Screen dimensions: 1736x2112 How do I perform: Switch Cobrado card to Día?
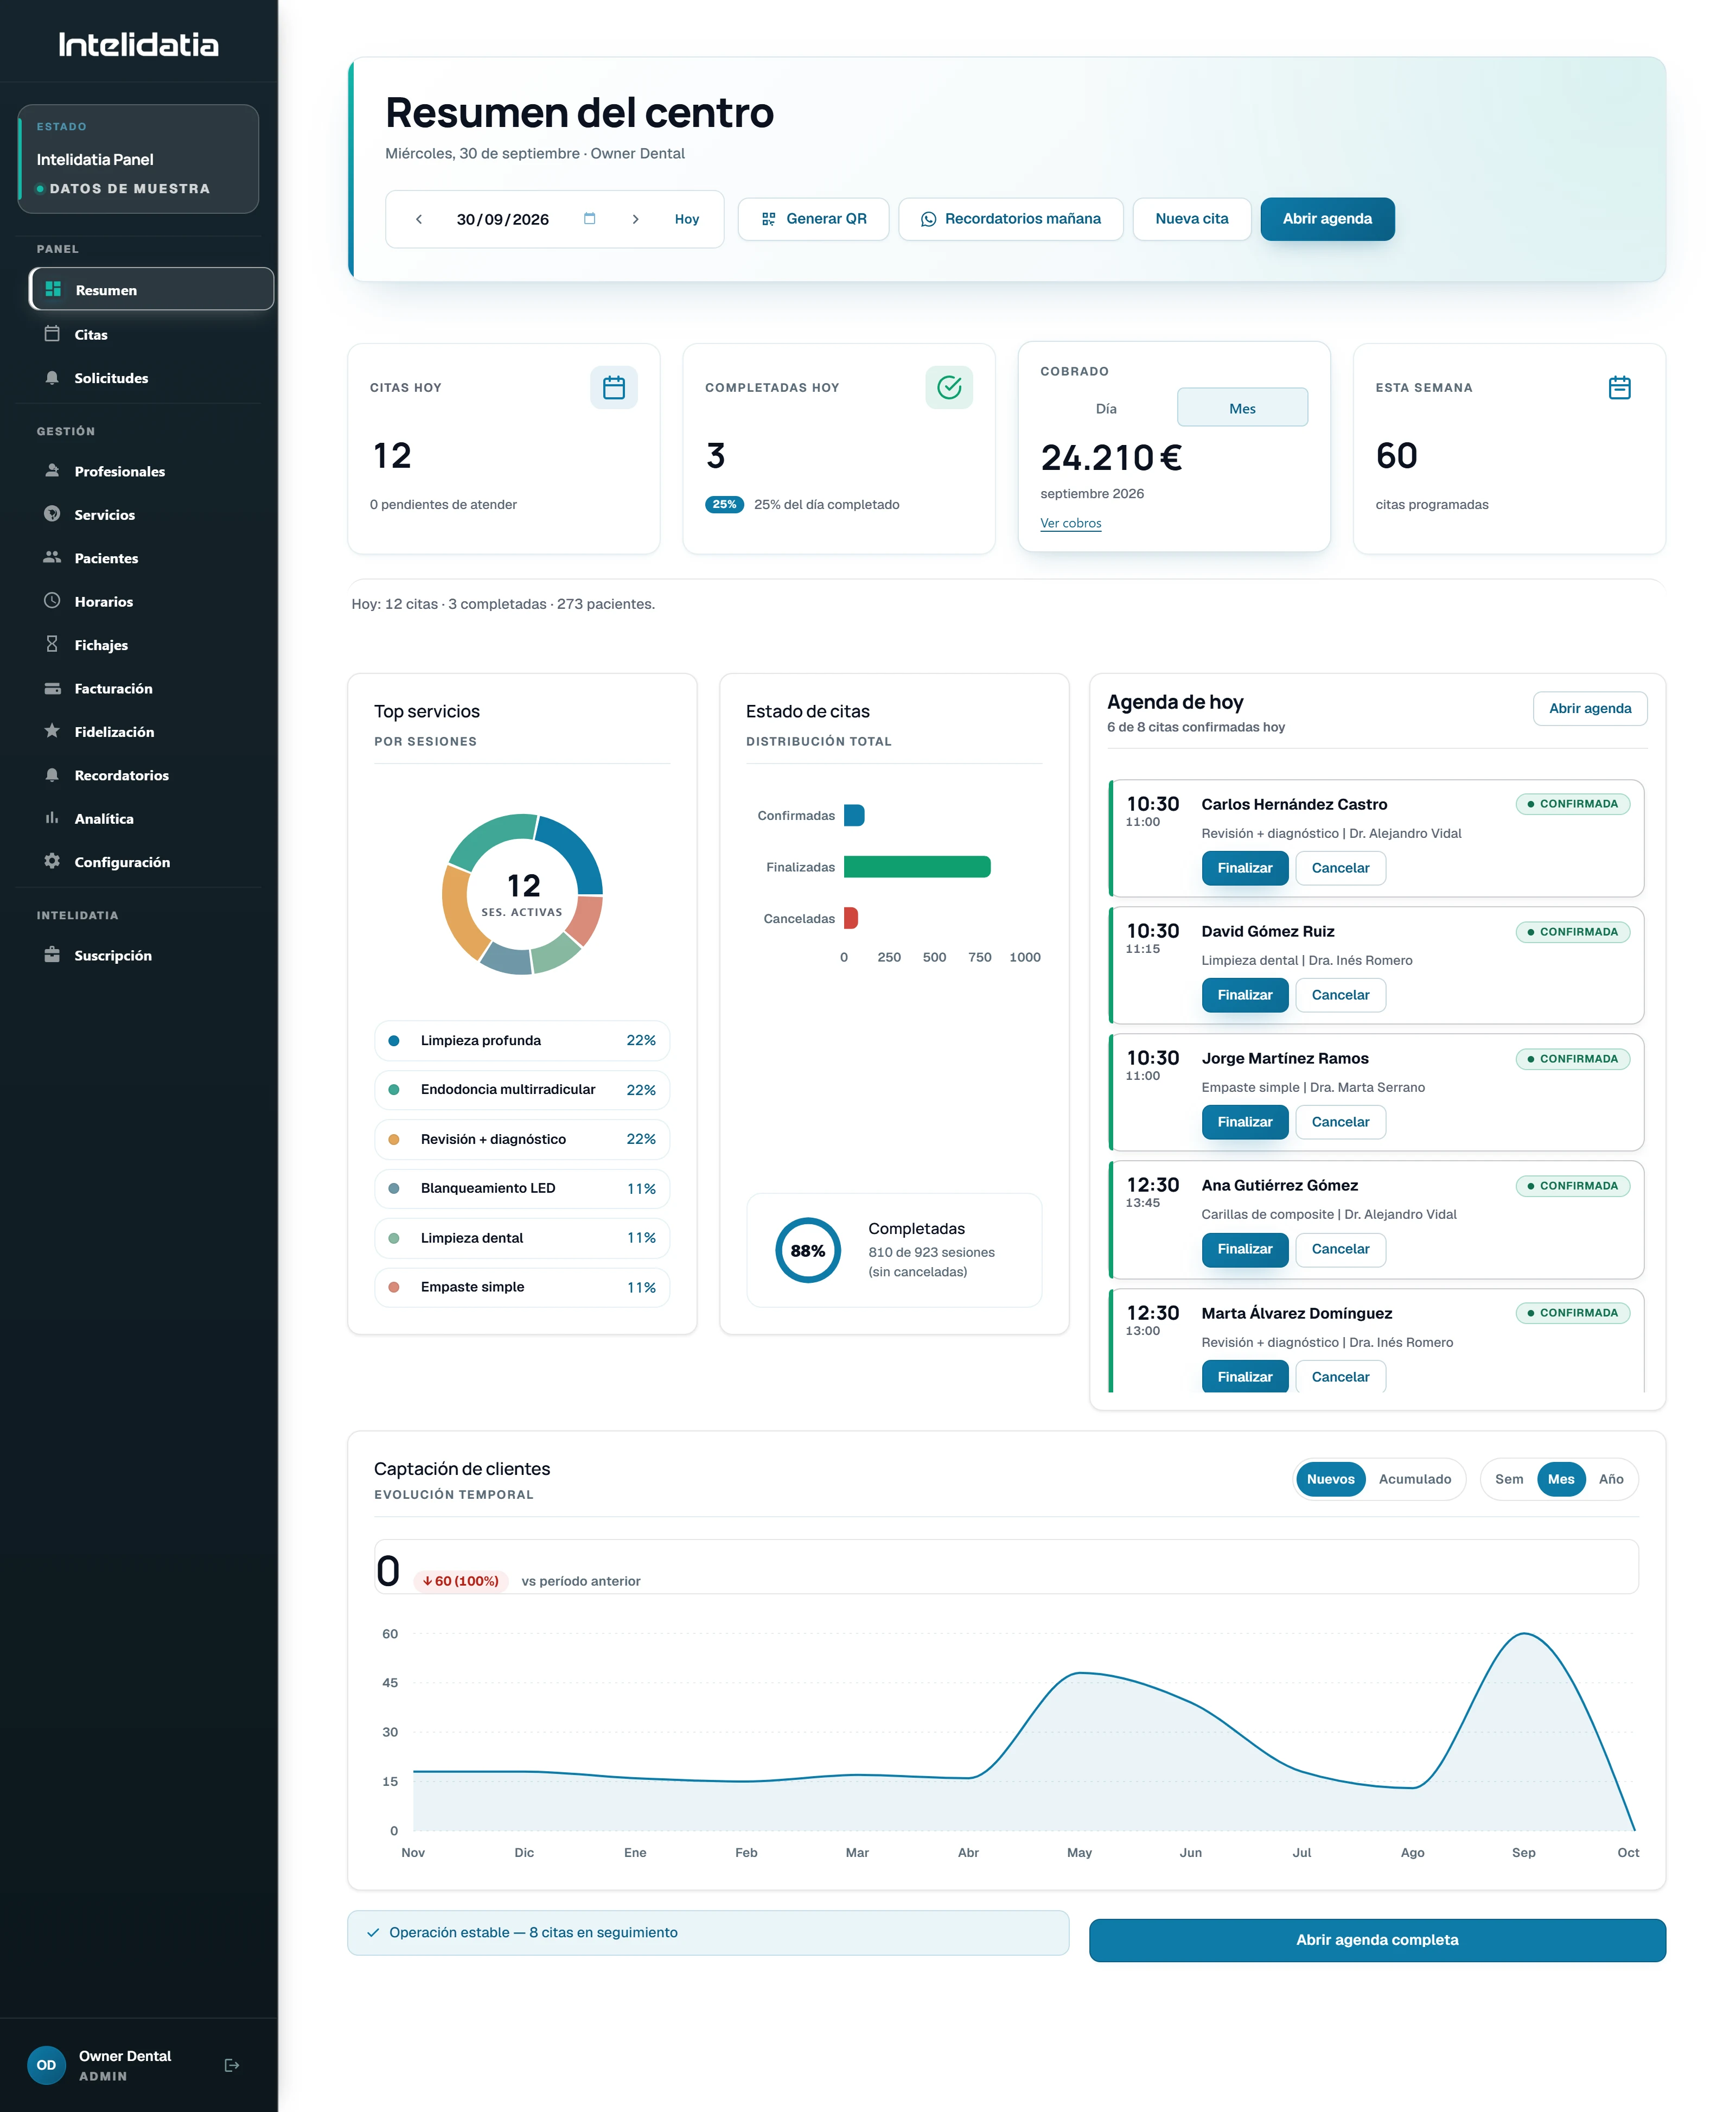pos(1106,408)
